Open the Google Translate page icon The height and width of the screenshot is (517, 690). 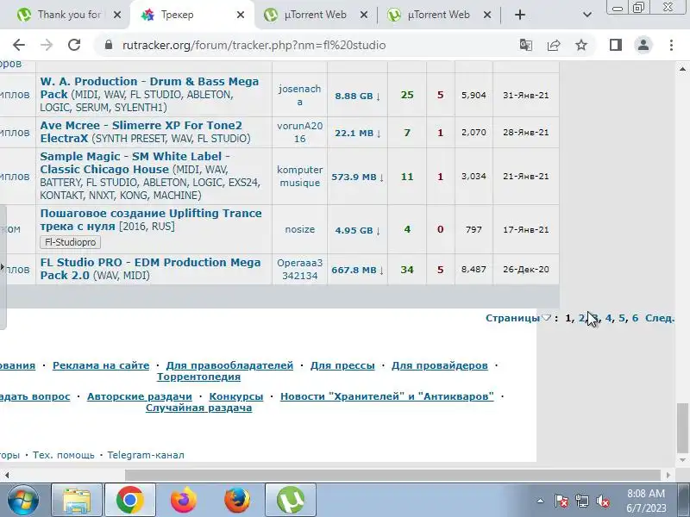coord(526,45)
